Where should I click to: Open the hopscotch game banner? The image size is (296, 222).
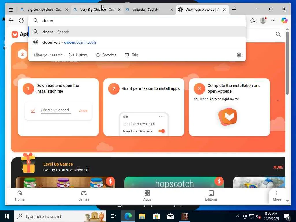pyautogui.click(x=174, y=182)
